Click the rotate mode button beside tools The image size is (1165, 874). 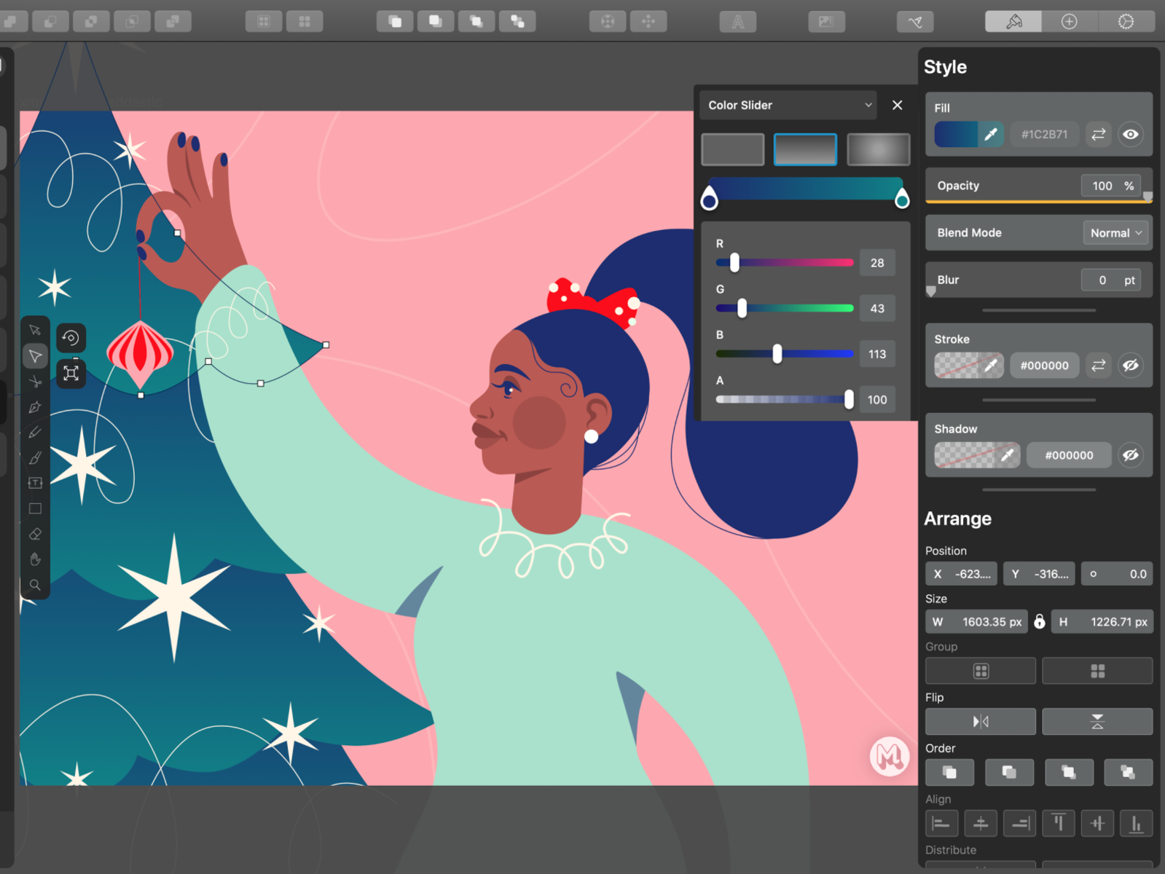71,338
